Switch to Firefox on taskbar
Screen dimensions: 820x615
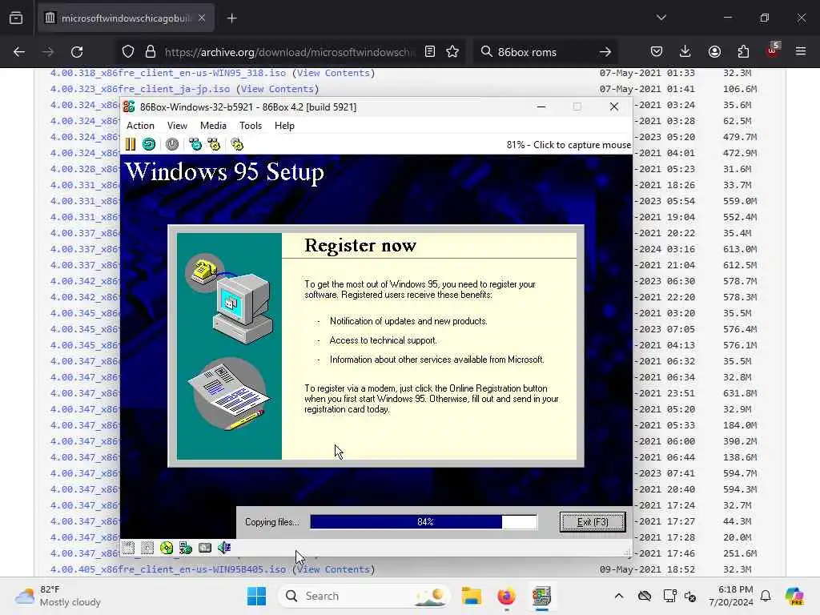click(x=506, y=596)
